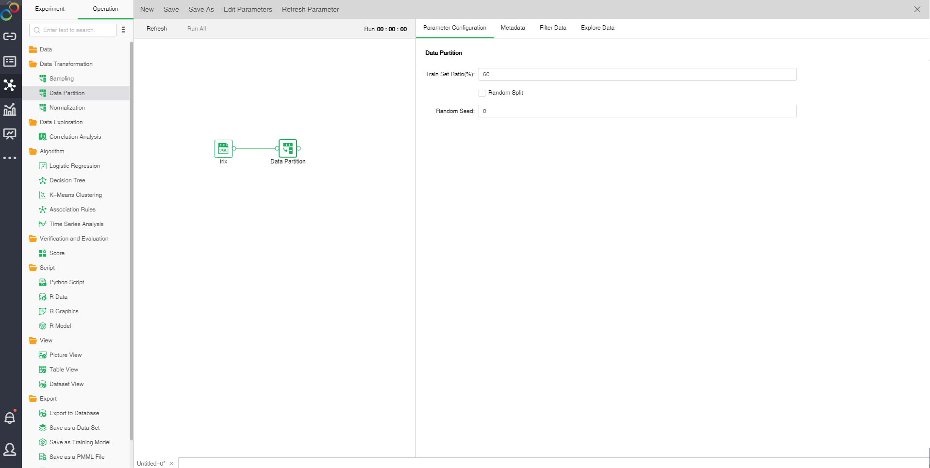Click the application logo icon
930x468 pixels.
tap(10, 11)
